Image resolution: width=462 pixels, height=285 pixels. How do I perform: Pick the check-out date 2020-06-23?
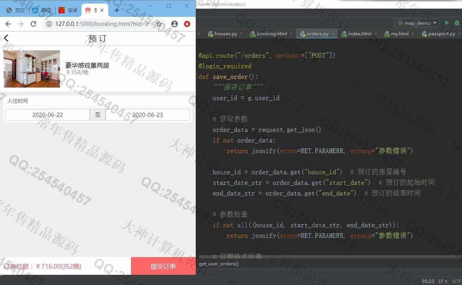[x=147, y=115]
